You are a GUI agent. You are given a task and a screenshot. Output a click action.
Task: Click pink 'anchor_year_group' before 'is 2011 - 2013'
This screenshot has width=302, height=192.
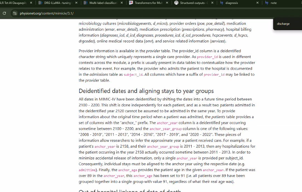point(163,147)
